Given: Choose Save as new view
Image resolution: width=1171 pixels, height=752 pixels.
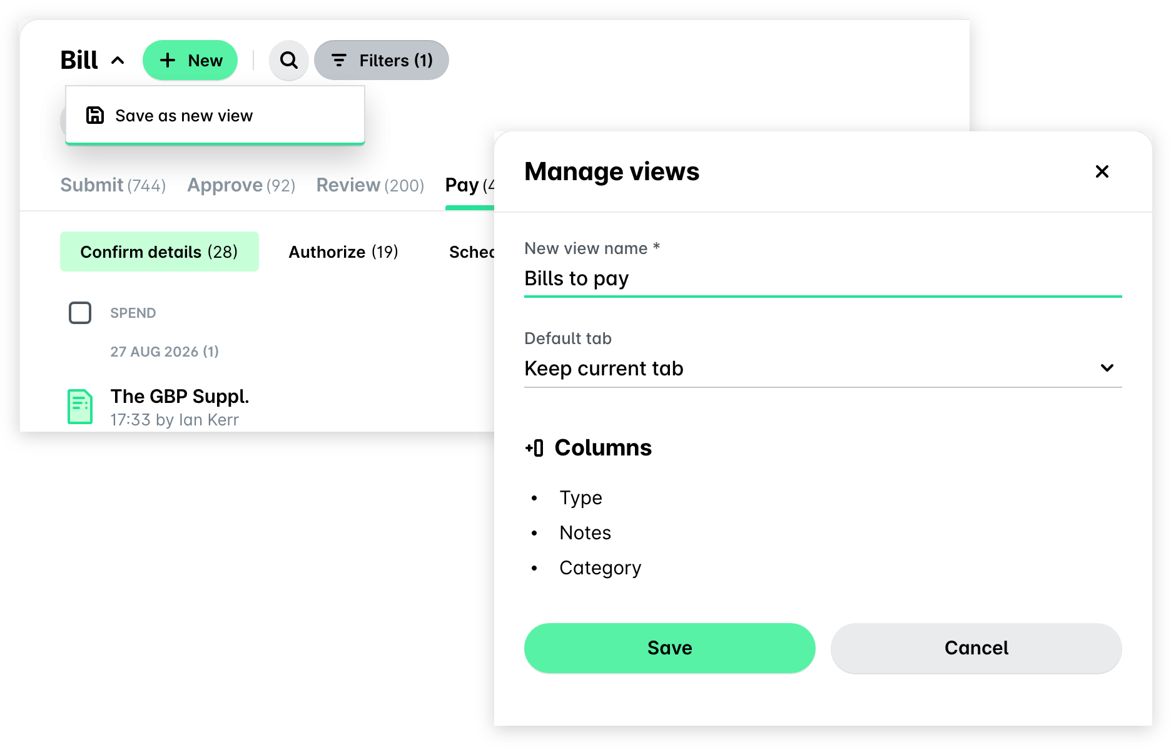Looking at the screenshot, I should pos(215,116).
